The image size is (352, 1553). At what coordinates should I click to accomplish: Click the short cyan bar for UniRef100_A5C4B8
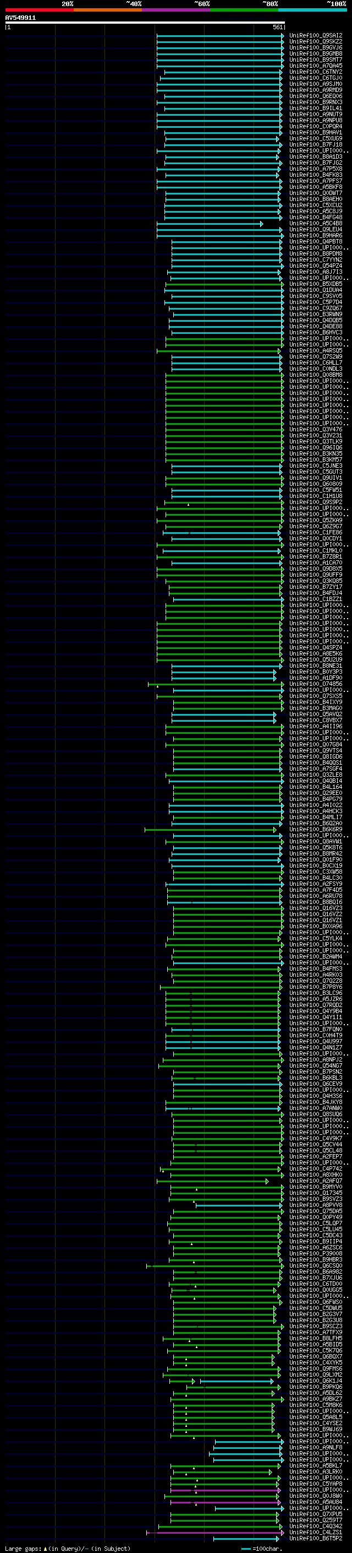pos(210,224)
